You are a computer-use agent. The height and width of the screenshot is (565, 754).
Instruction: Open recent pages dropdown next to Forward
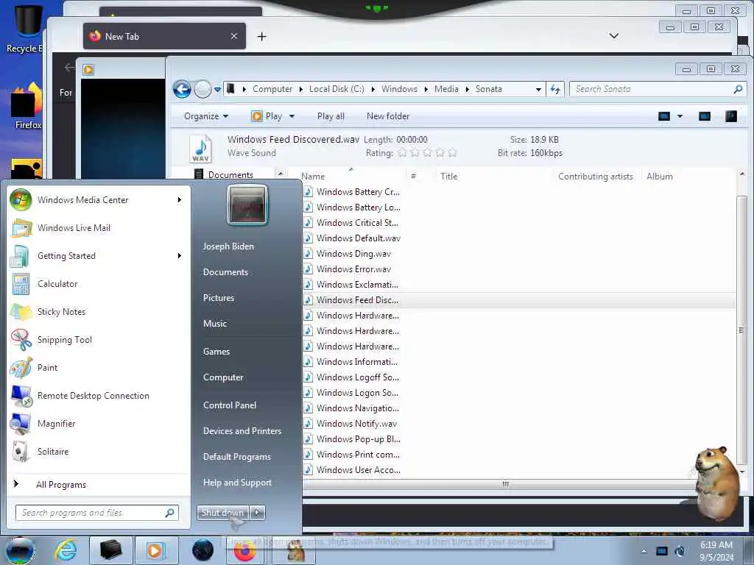coord(217,89)
